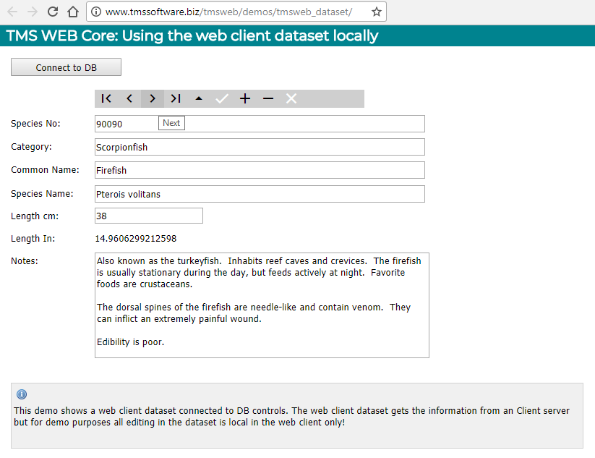Go to the first record in navigator
This screenshot has height=458, width=595.
106,98
